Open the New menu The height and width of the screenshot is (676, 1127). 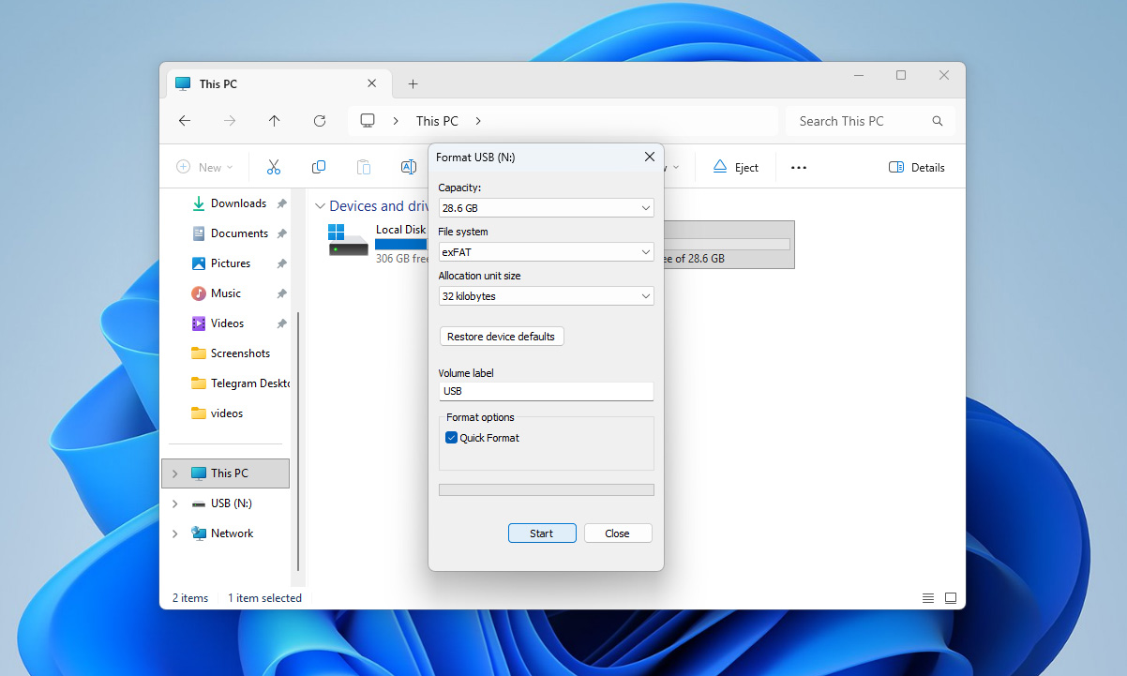(204, 166)
